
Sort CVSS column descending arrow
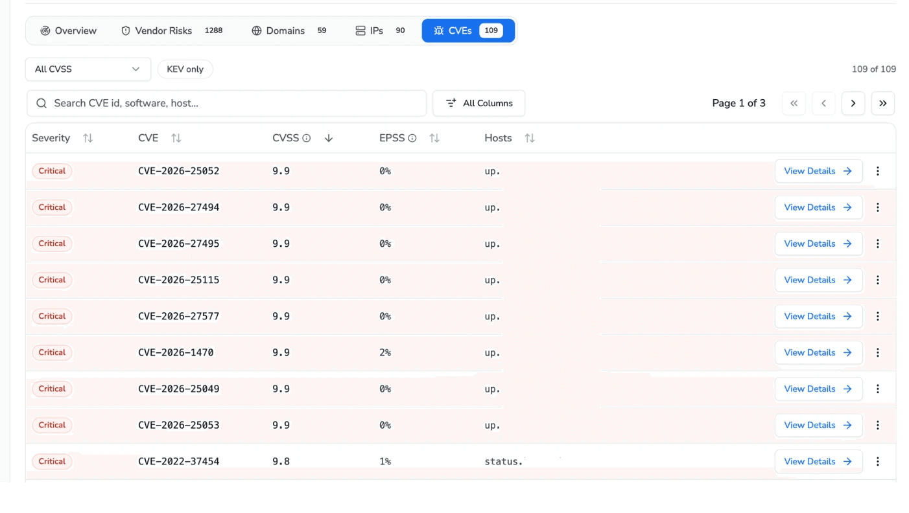[x=329, y=138]
